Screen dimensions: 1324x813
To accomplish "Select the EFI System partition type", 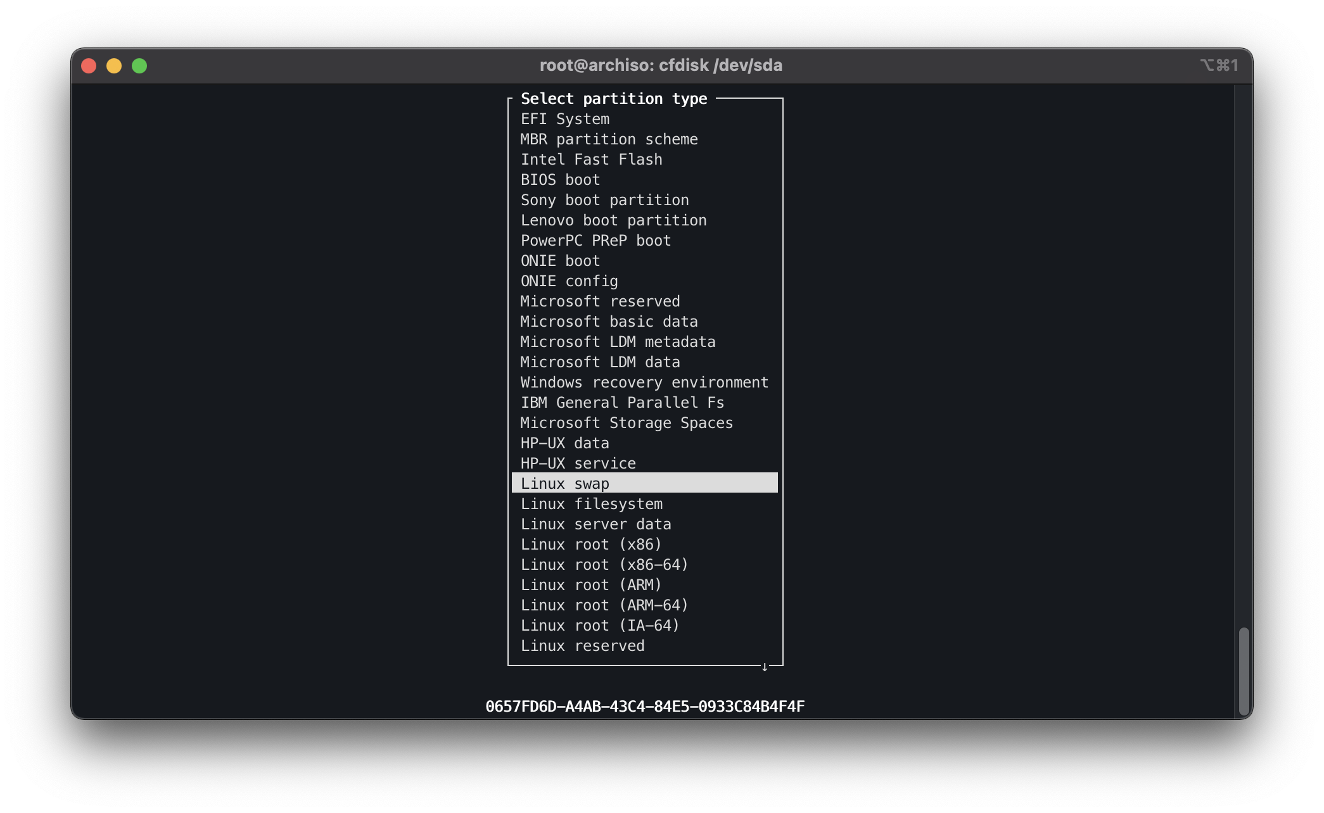I will click(x=565, y=119).
